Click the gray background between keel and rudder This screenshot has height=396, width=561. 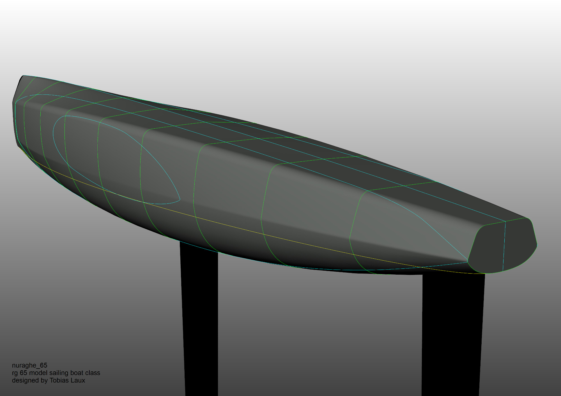point(320,336)
